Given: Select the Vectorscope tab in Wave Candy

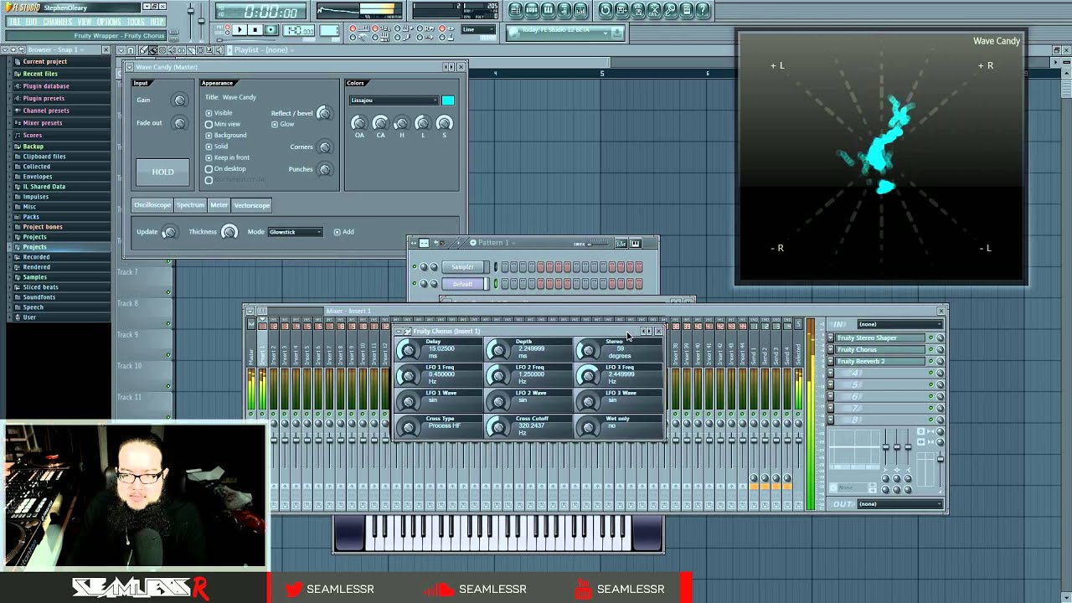Looking at the screenshot, I should click(x=252, y=205).
